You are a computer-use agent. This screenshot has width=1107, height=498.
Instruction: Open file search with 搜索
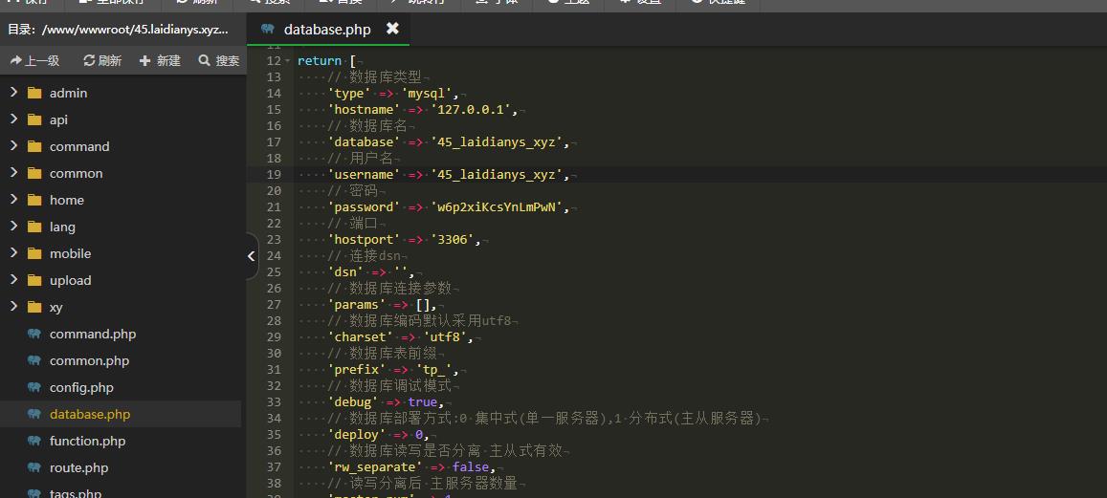219,61
